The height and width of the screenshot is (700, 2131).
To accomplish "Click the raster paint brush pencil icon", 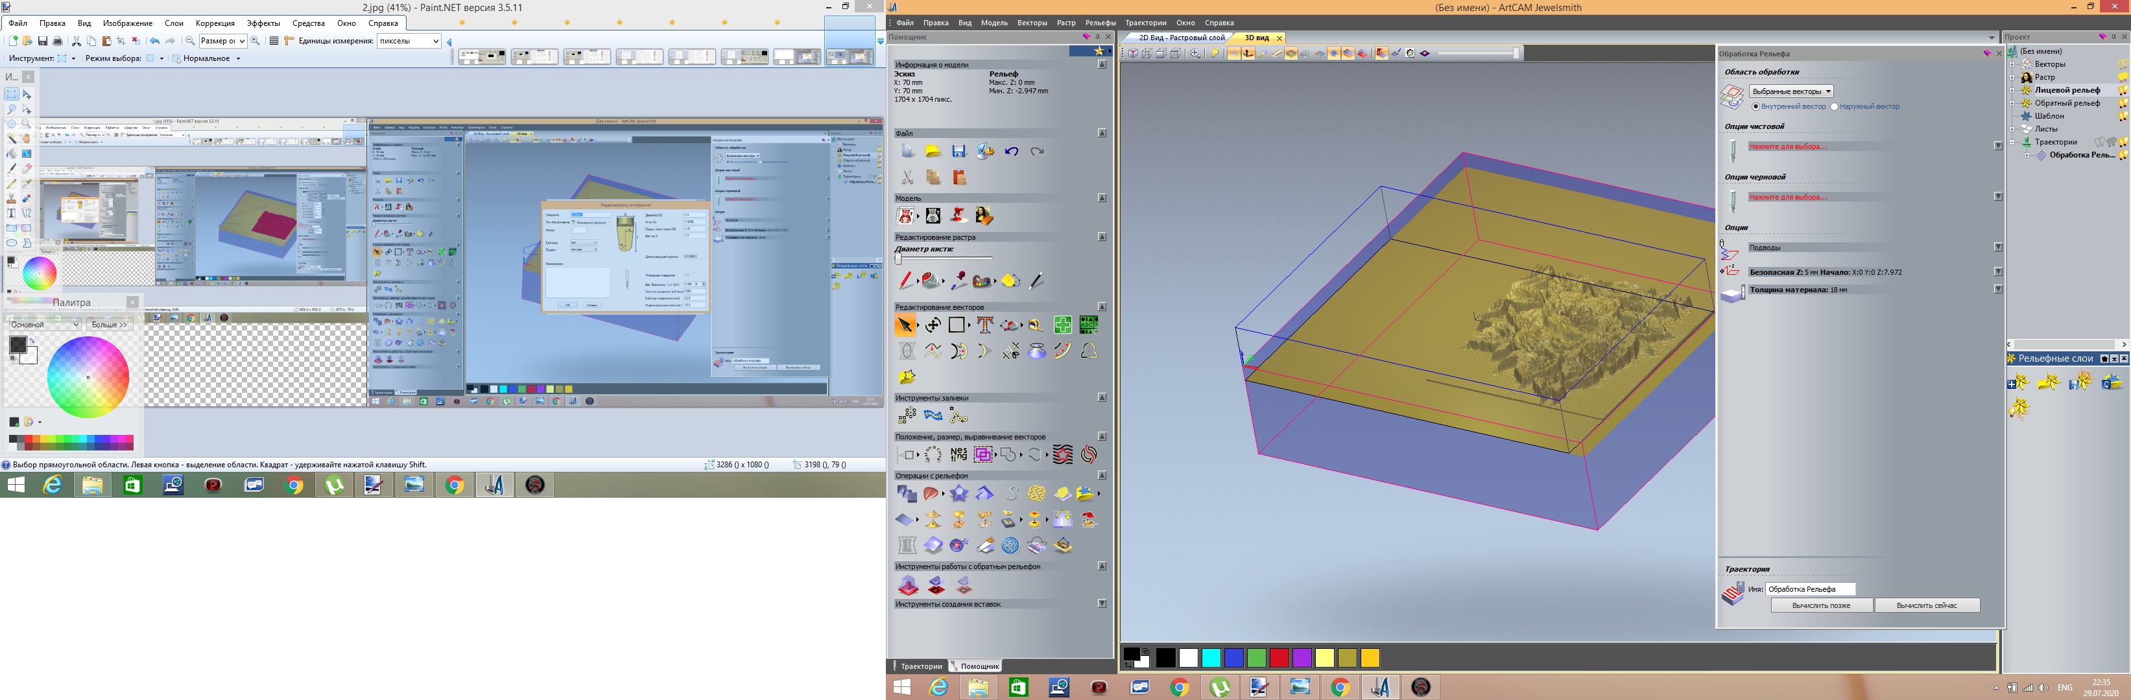I will [x=906, y=281].
